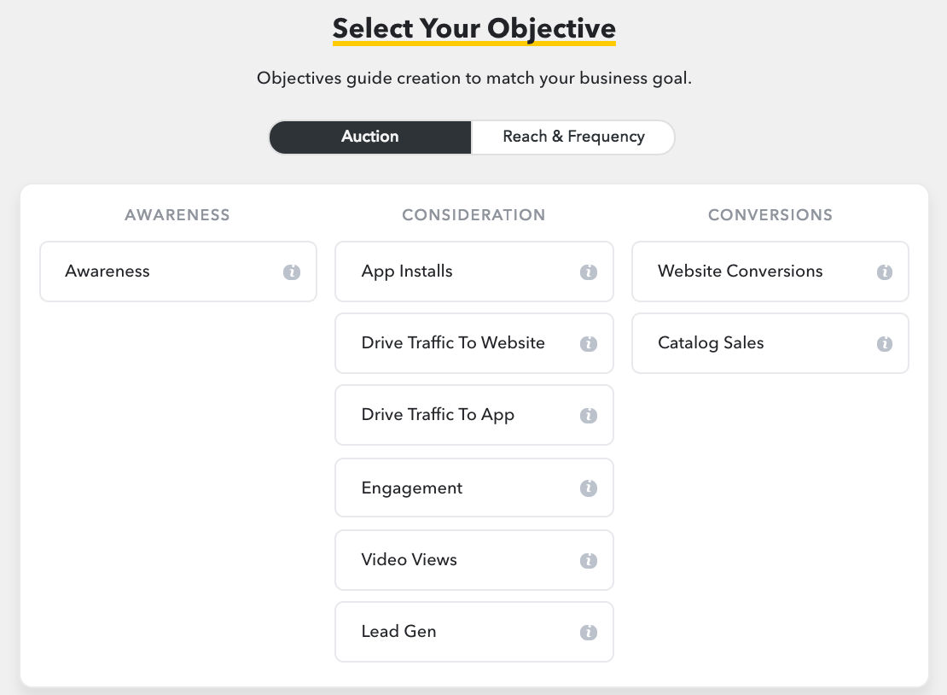The width and height of the screenshot is (947, 695).
Task: Show info for Drive Traffic To Website
Action: coord(588,344)
